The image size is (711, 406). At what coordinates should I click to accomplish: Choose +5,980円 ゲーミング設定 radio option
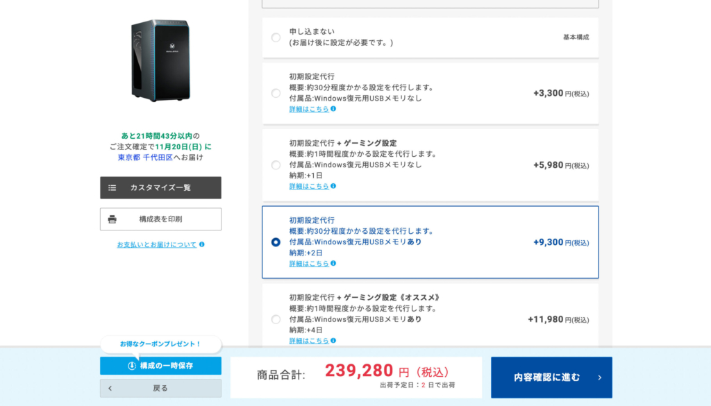(x=276, y=165)
